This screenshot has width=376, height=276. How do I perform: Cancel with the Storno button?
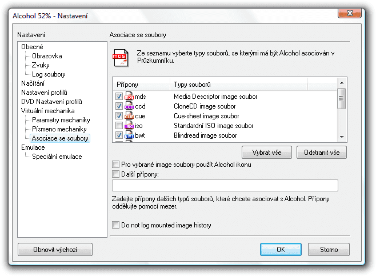(x=329, y=250)
